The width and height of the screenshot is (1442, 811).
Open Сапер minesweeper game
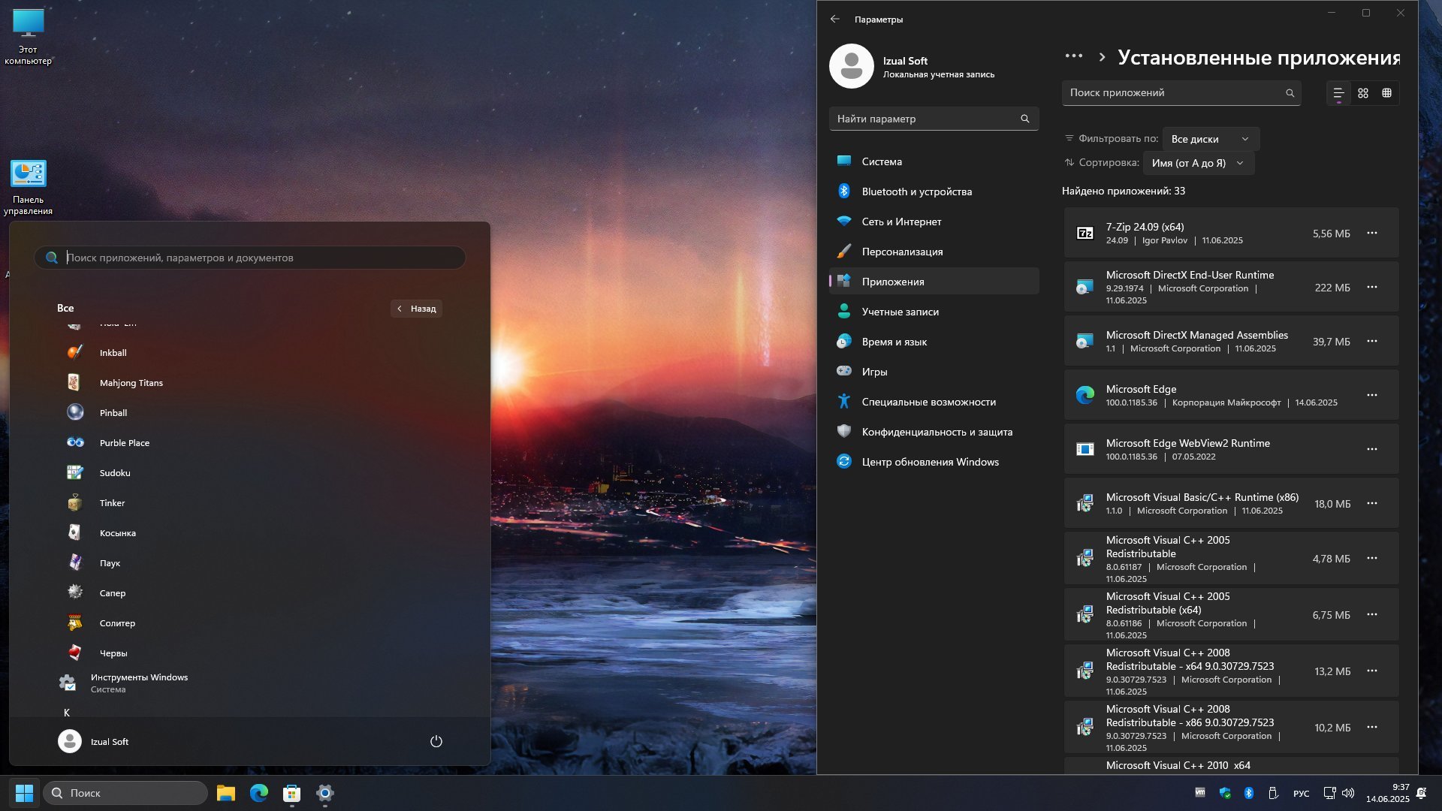[x=249, y=593]
